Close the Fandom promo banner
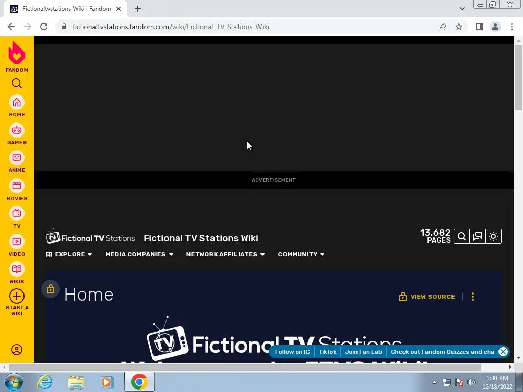Viewport: 523px width, 392px height. click(503, 351)
